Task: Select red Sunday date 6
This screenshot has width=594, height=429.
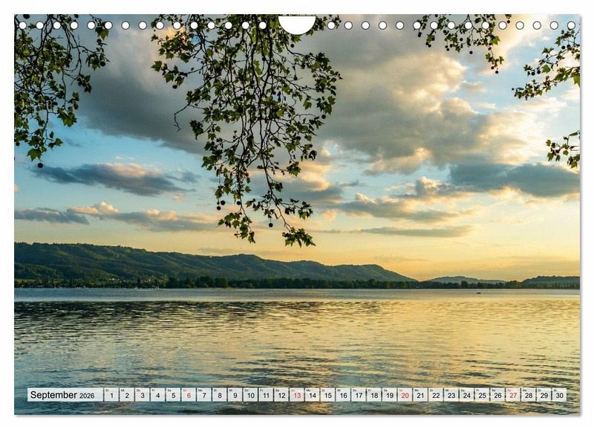Action: 189,395
